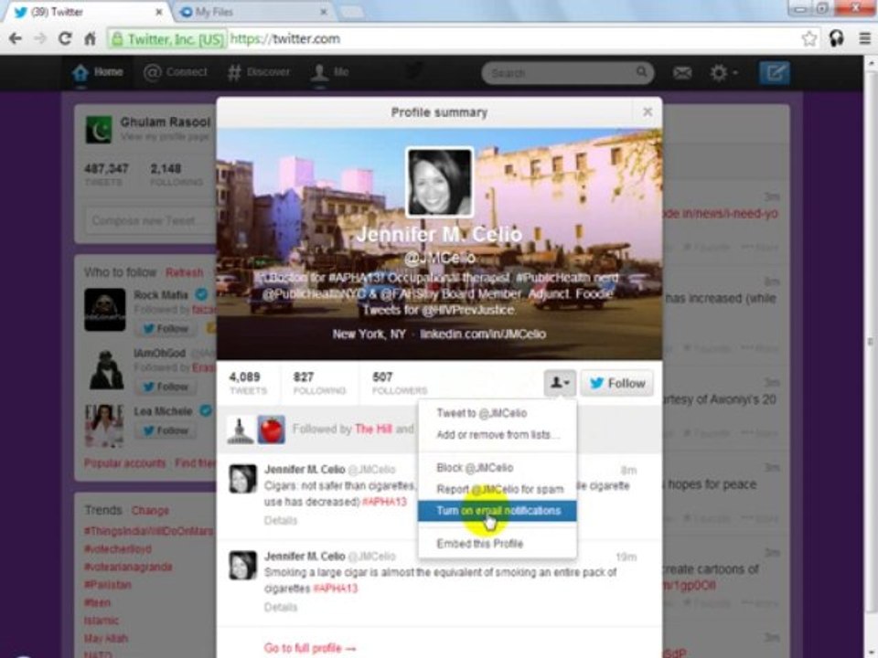The image size is (878, 658).
Task: View the 507 Followers count
Action: point(400,383)
